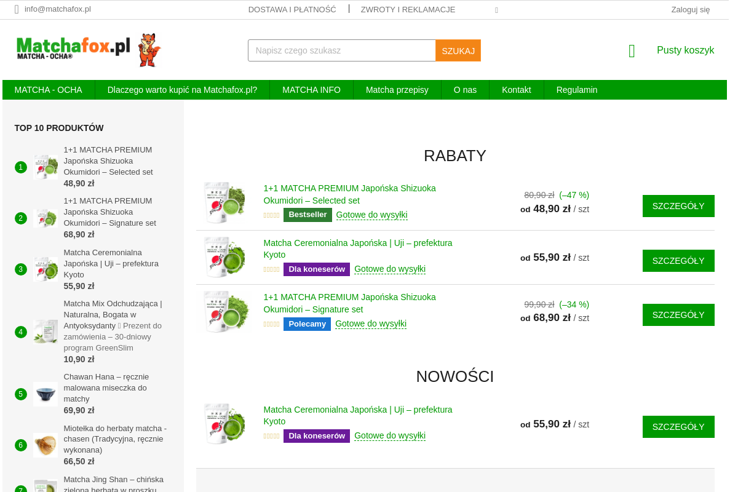Click price '48,90 zł' in Top 10 list

click(79, 183)
